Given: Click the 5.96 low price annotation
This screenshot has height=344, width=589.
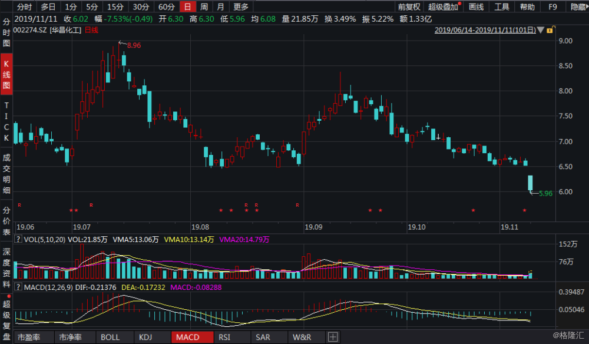Looking at the screenshot, I should pos(545,193).
